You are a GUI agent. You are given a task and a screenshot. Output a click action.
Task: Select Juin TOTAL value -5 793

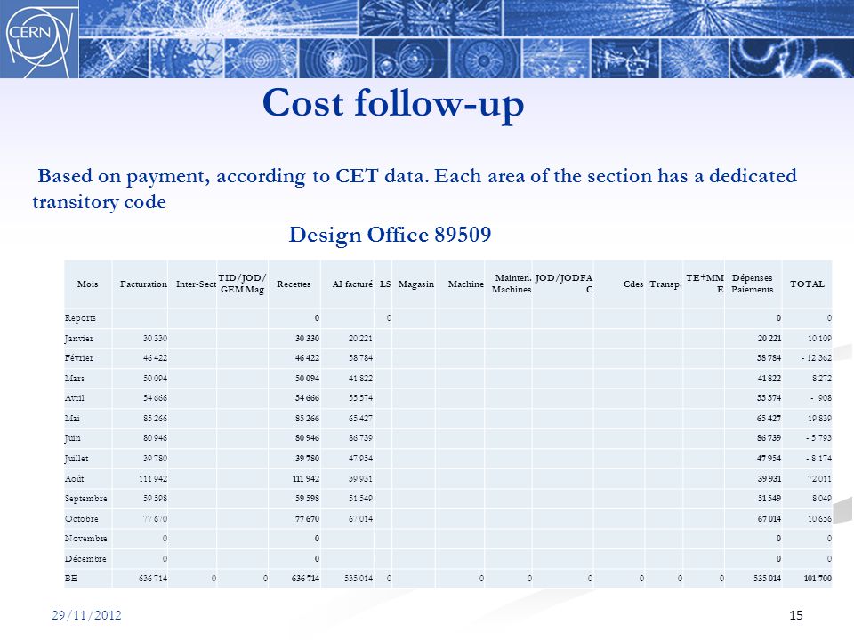(x=818, y=438)
